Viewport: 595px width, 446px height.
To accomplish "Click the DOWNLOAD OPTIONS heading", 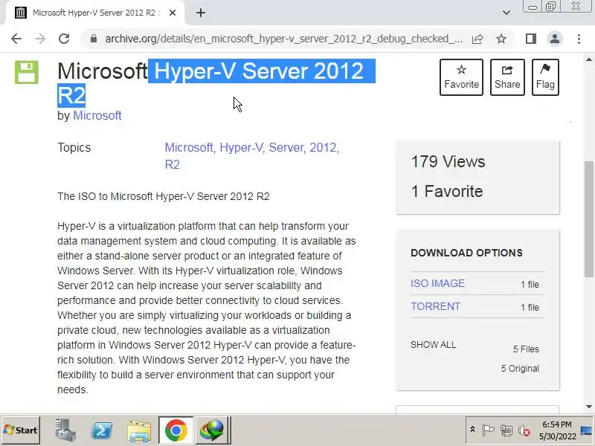I will tap(466, 253).
